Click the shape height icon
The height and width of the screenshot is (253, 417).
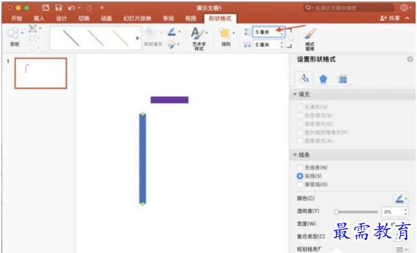click(x=247, y=32)
